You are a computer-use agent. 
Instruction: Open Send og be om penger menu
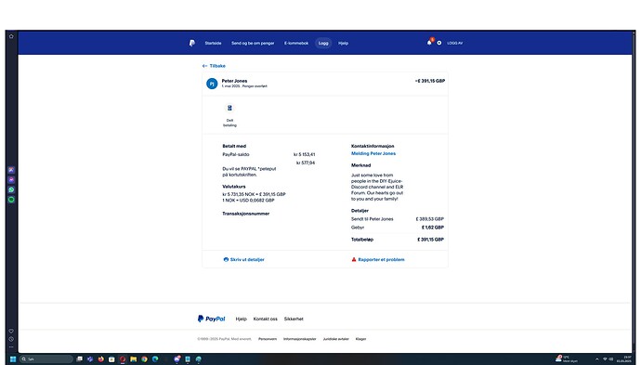253,43
